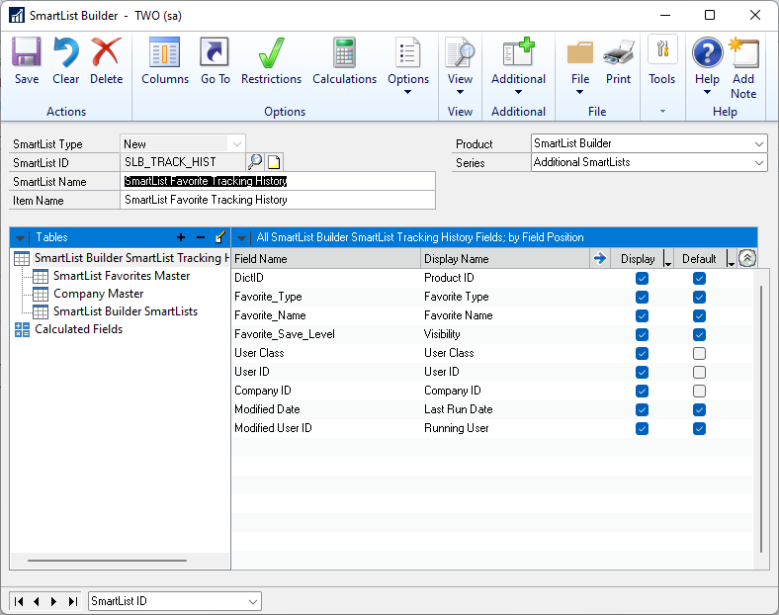Click the edit table pencil icon
Viewport: 779px width, 615px height.
point(220,237)
